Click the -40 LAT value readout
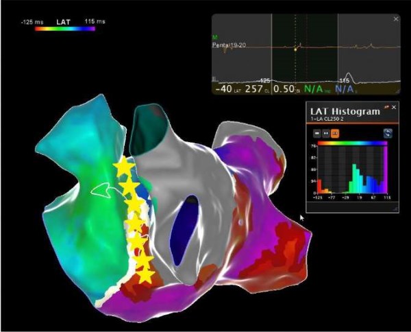 tap(223, 88)
